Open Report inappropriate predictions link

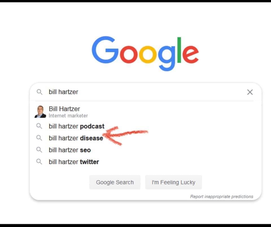[x=222, y=197]
